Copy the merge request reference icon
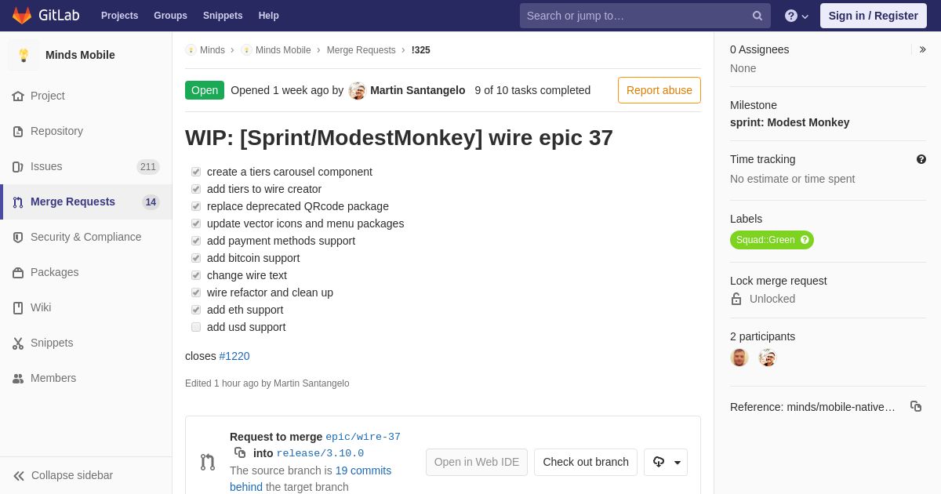The width and height of the screenshot is (941, 494). point(916,406)
